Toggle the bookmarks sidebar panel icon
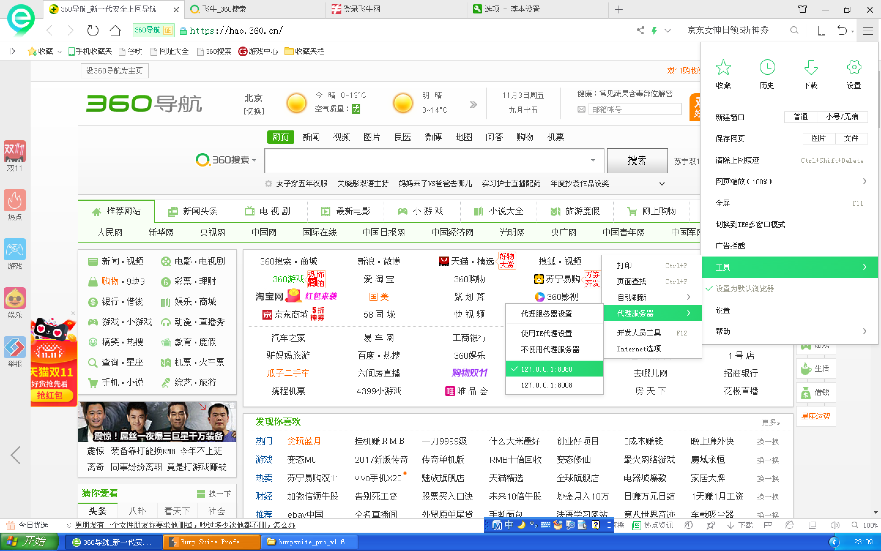Image resolution: width=881 pixels, height=551 pixels. [12, 51]
